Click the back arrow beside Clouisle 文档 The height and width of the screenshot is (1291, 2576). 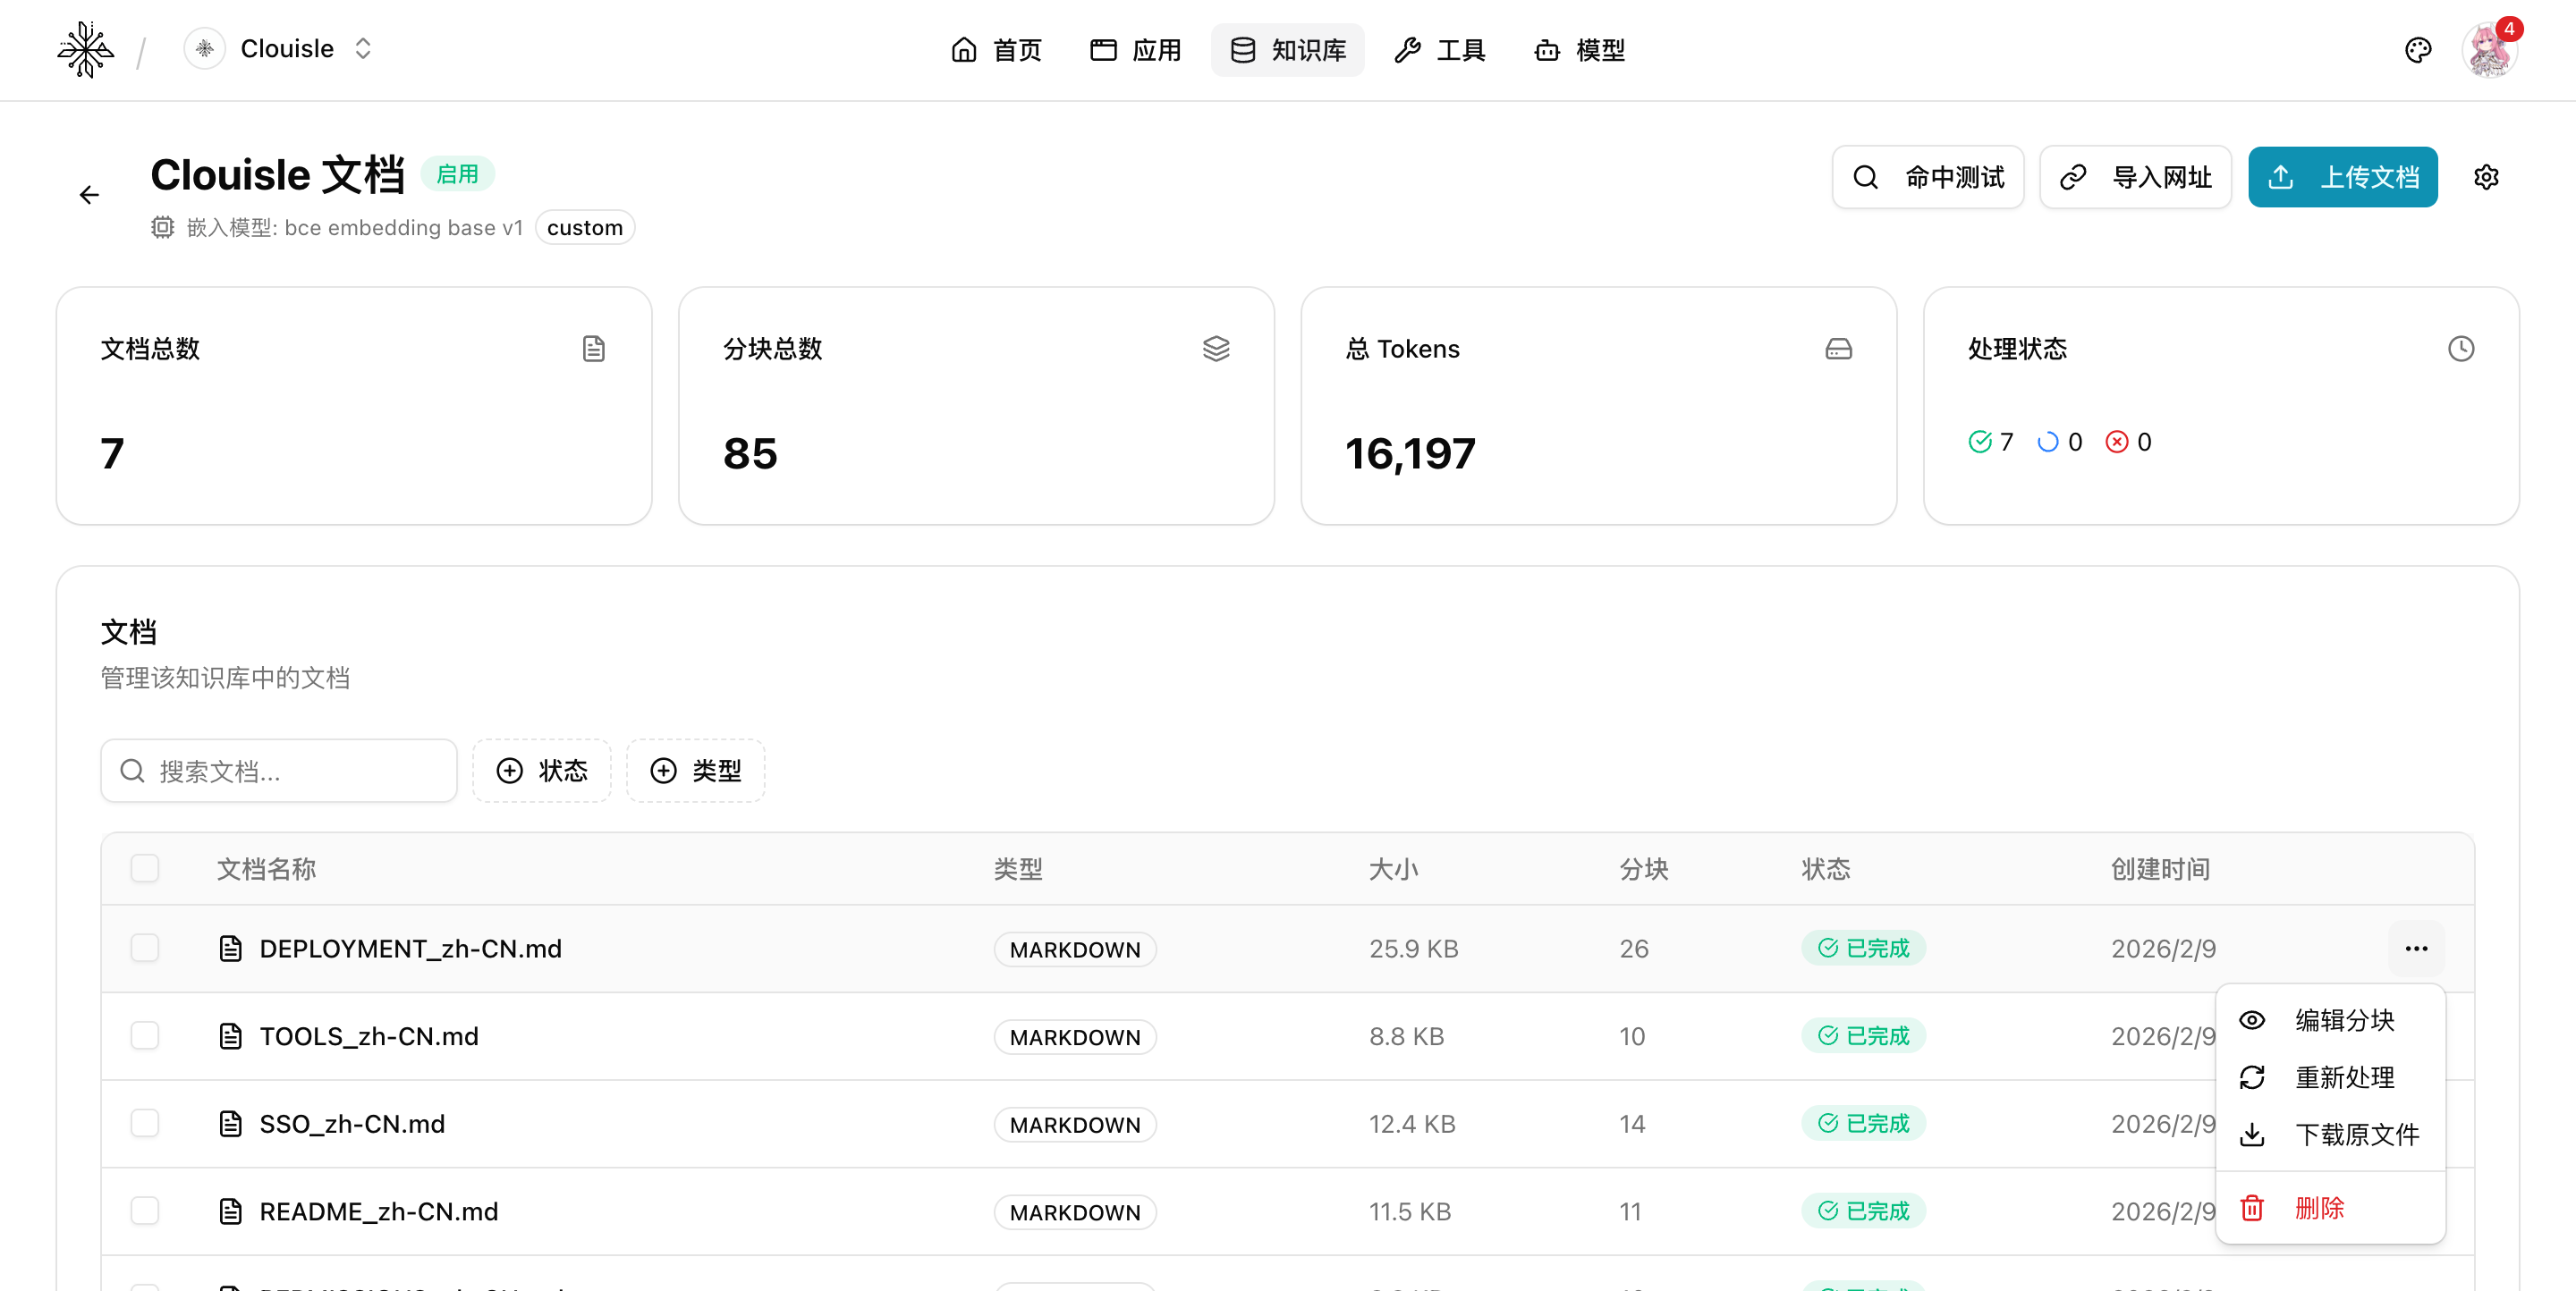point(89,195)
